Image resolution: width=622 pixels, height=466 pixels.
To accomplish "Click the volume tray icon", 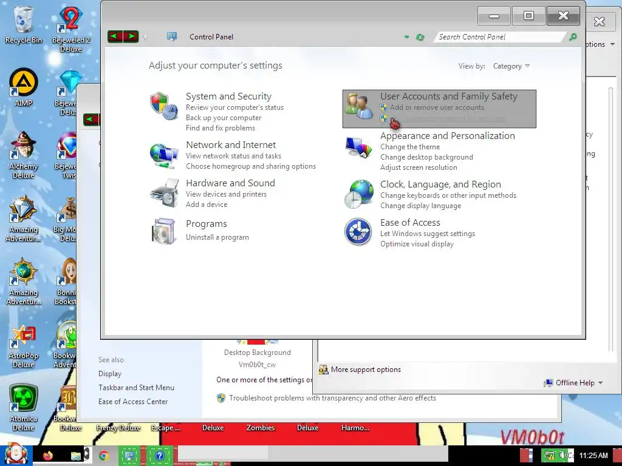I will 562,455.
